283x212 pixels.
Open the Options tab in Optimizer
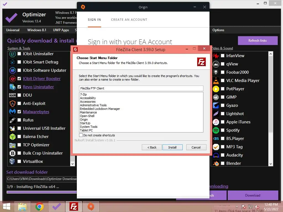click(x=218, y=30)
